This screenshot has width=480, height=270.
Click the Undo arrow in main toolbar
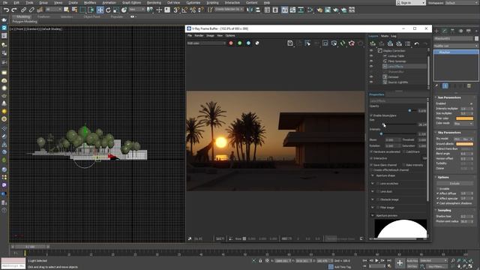(x=6, y=10)
